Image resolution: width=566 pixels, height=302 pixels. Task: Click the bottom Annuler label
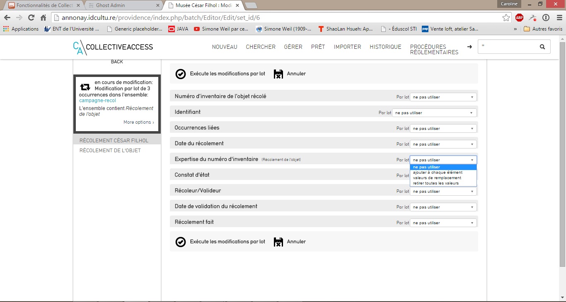(296, 242)
